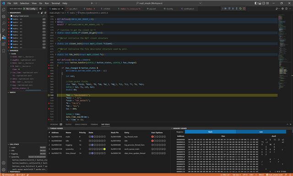Add a function breakpoint with plus icon
The image size is (293, 176).
38,13
